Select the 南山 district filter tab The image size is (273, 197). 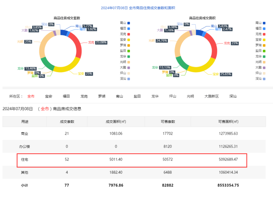119,96
